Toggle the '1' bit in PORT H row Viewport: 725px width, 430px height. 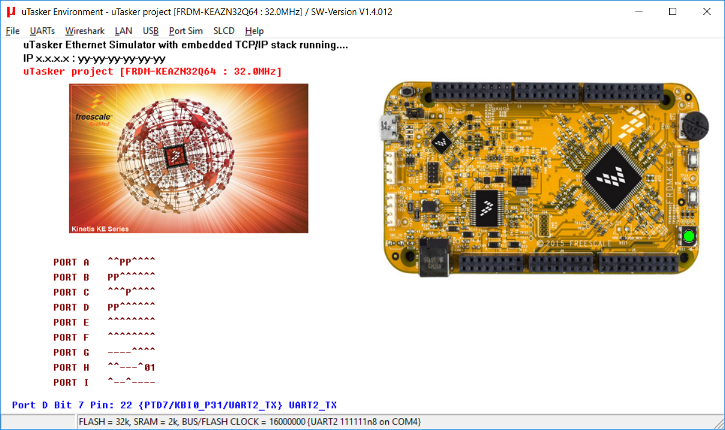tap(153, 367)
